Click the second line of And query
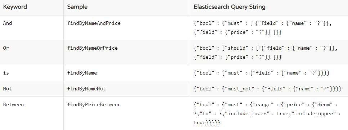This screenshot has height=130, width=348. point(238,32)
